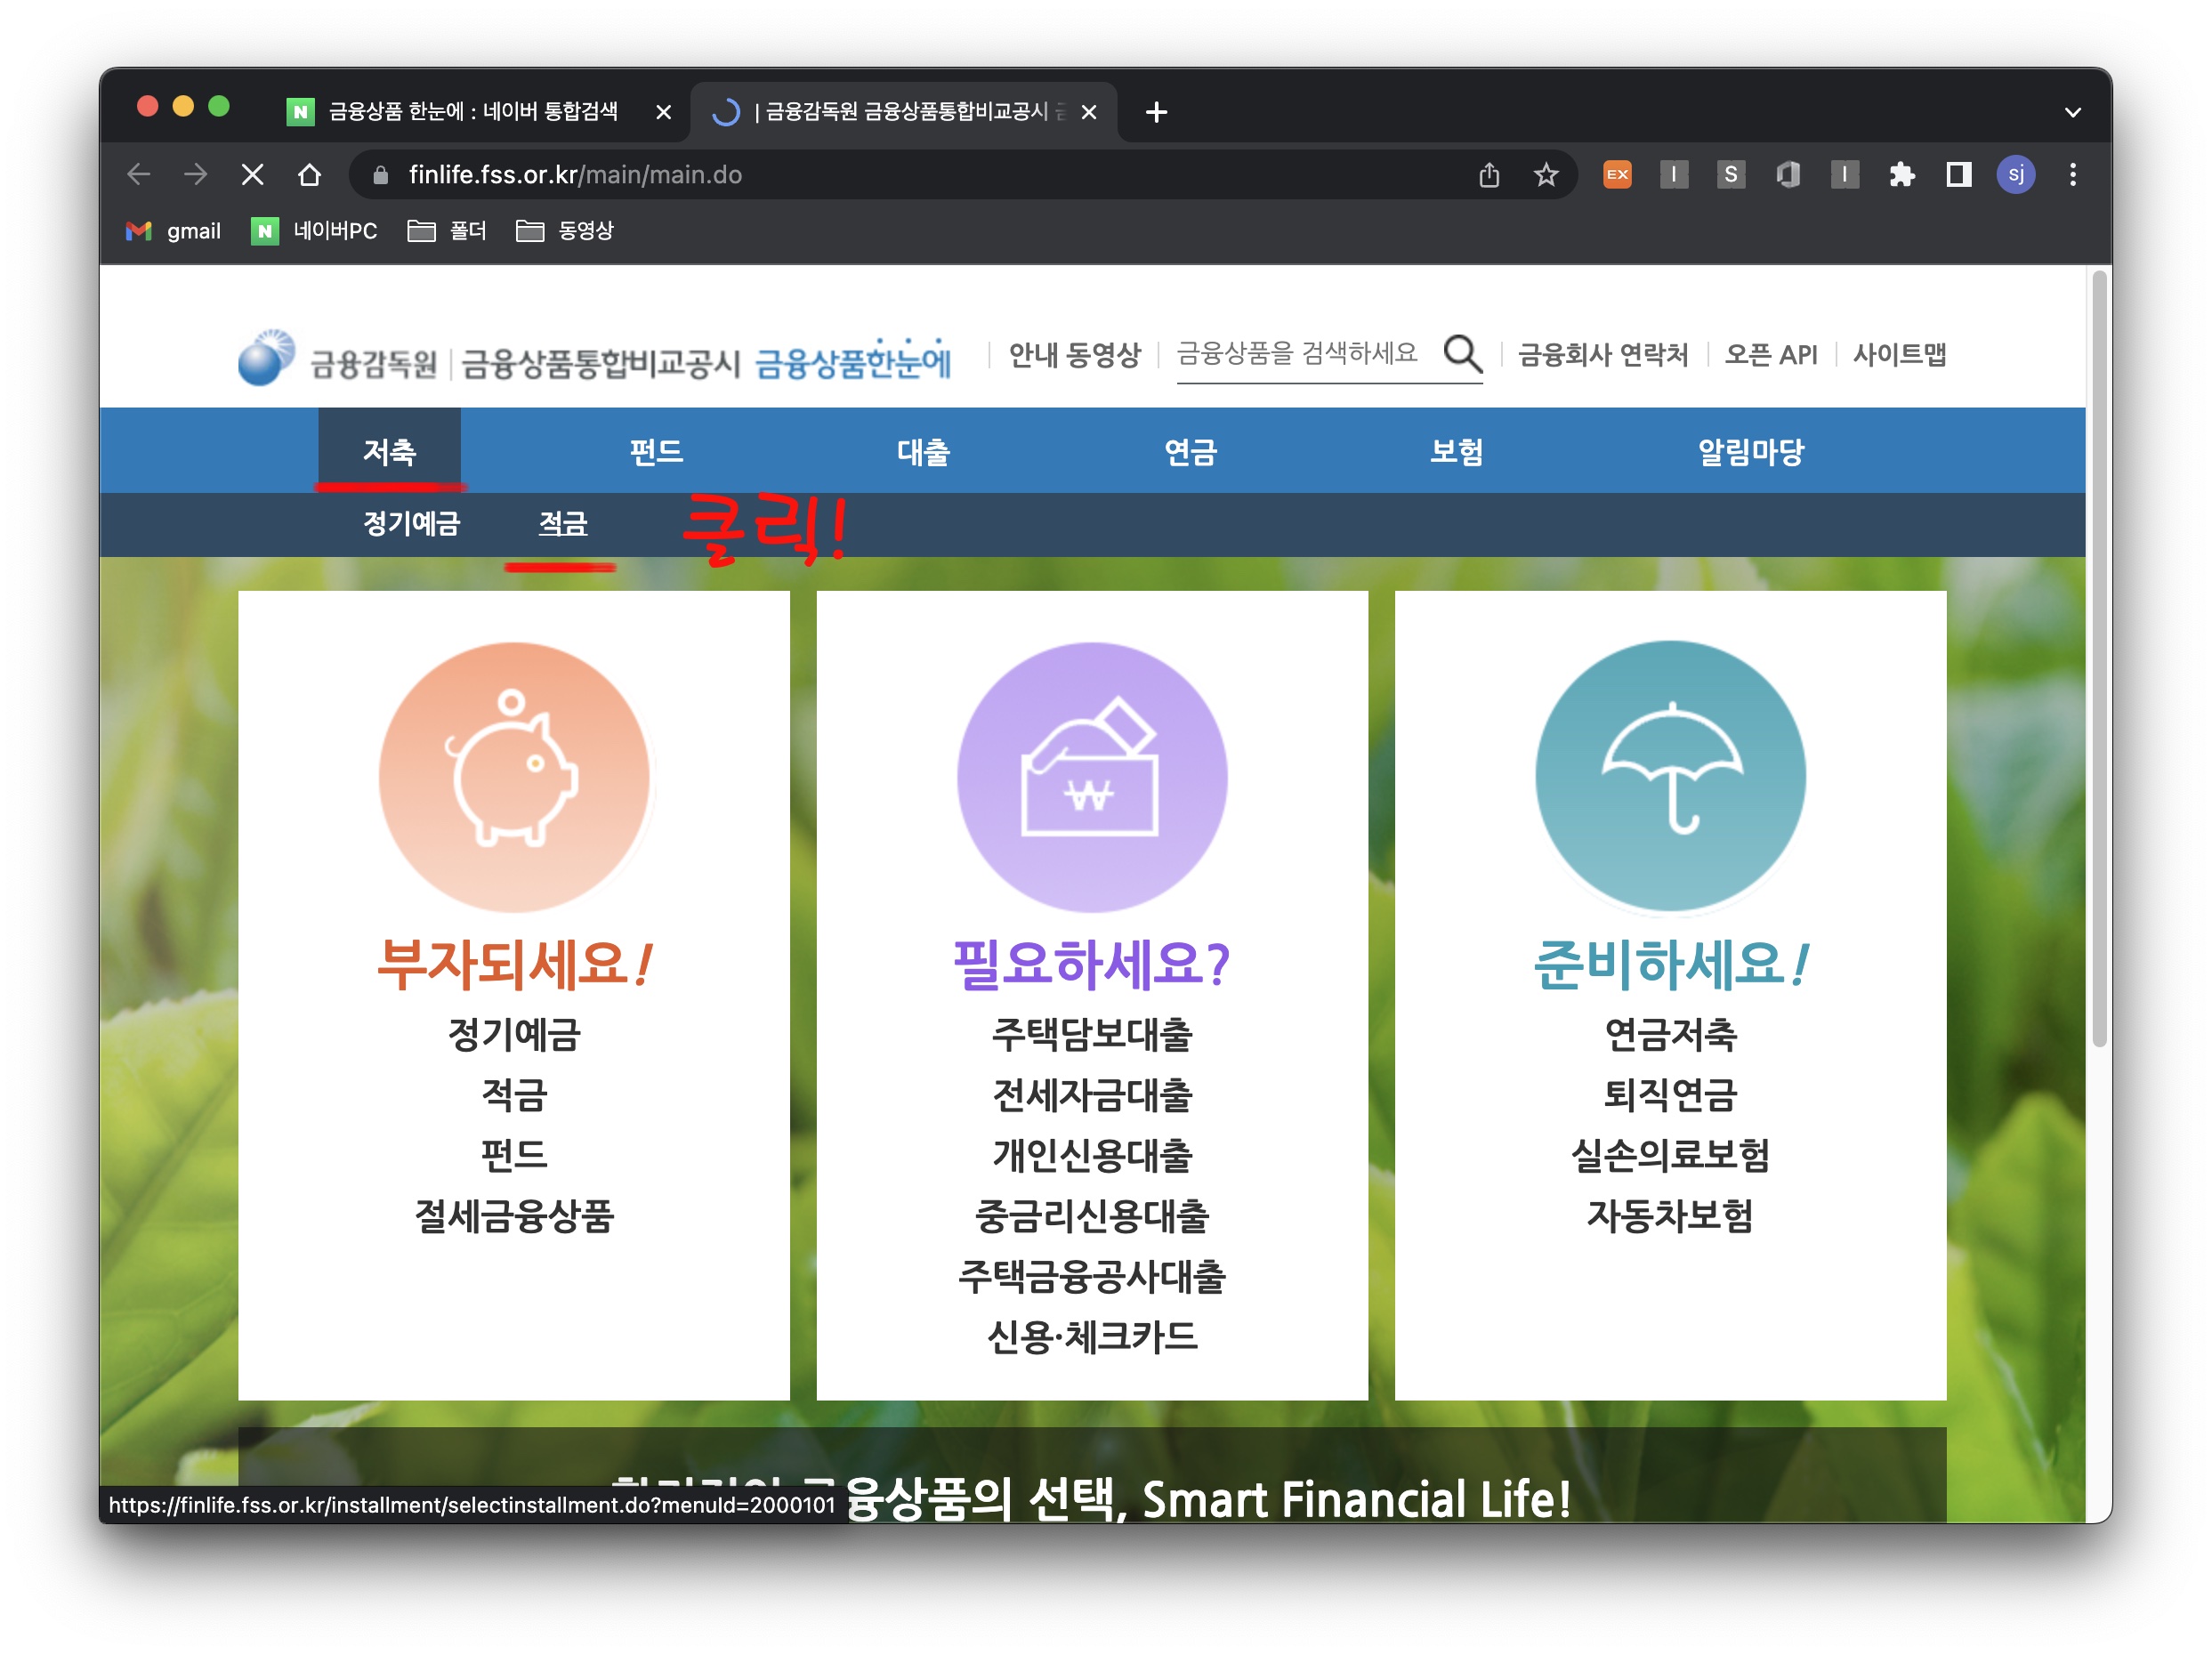Open 개인신용대출 link
This screenshot has width=2212, height=1655.
click(x=1092, y=1155)
